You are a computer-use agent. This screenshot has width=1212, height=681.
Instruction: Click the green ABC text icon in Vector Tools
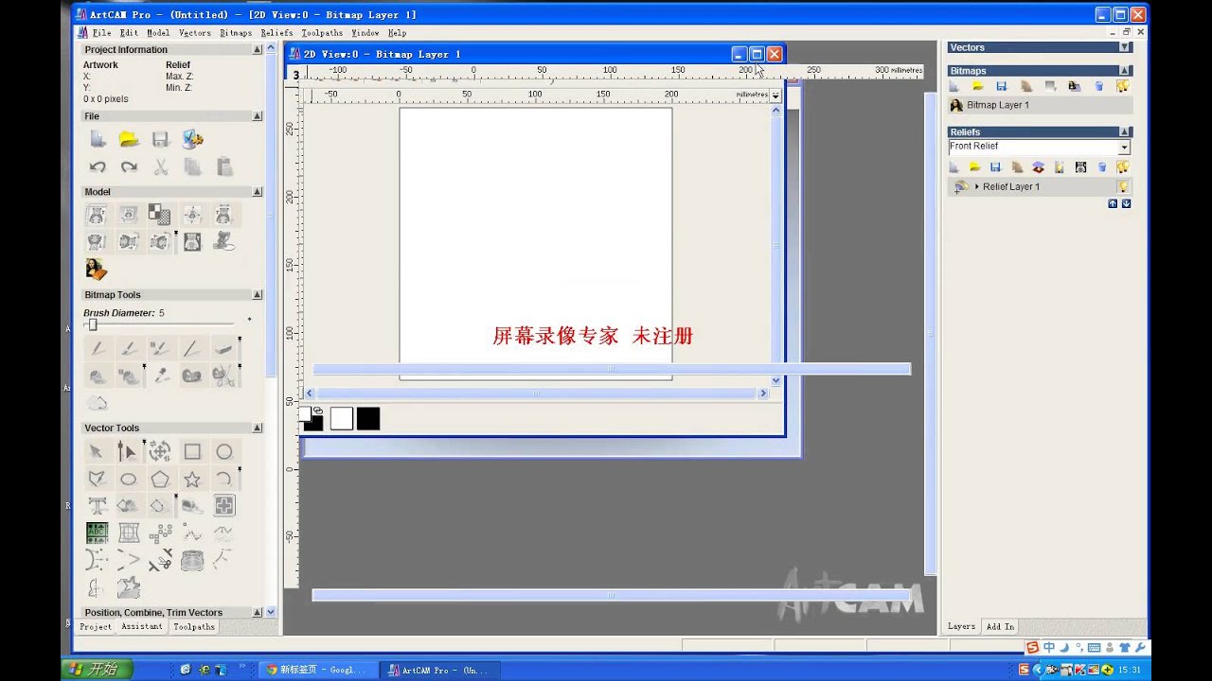97,533
